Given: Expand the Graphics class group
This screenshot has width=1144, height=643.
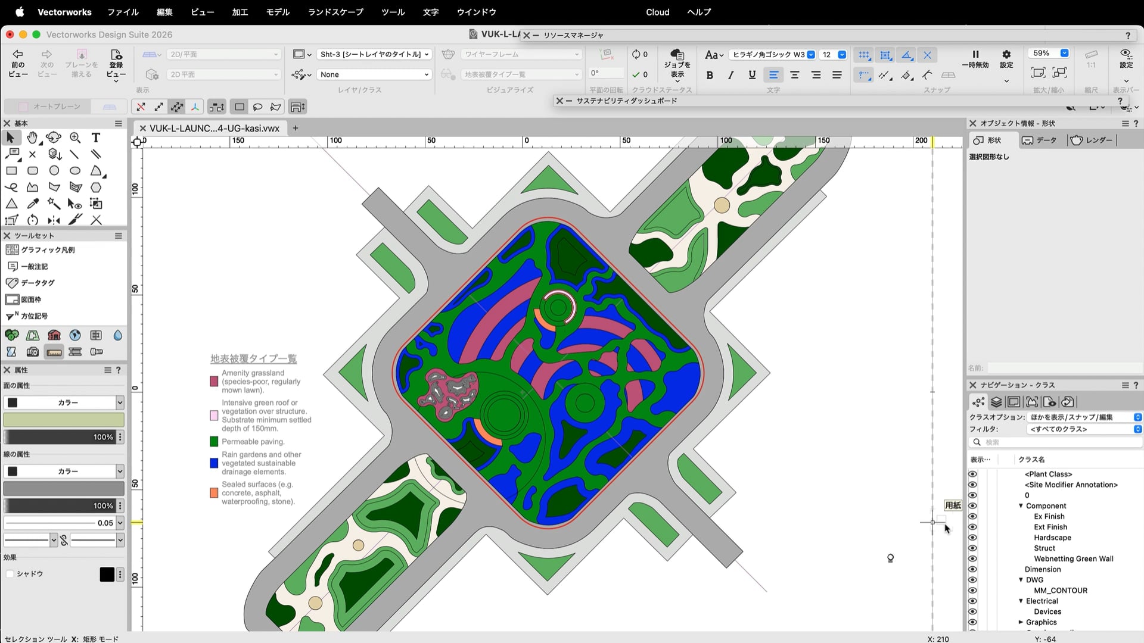Looking at the screenshot, I should 1021,622.
